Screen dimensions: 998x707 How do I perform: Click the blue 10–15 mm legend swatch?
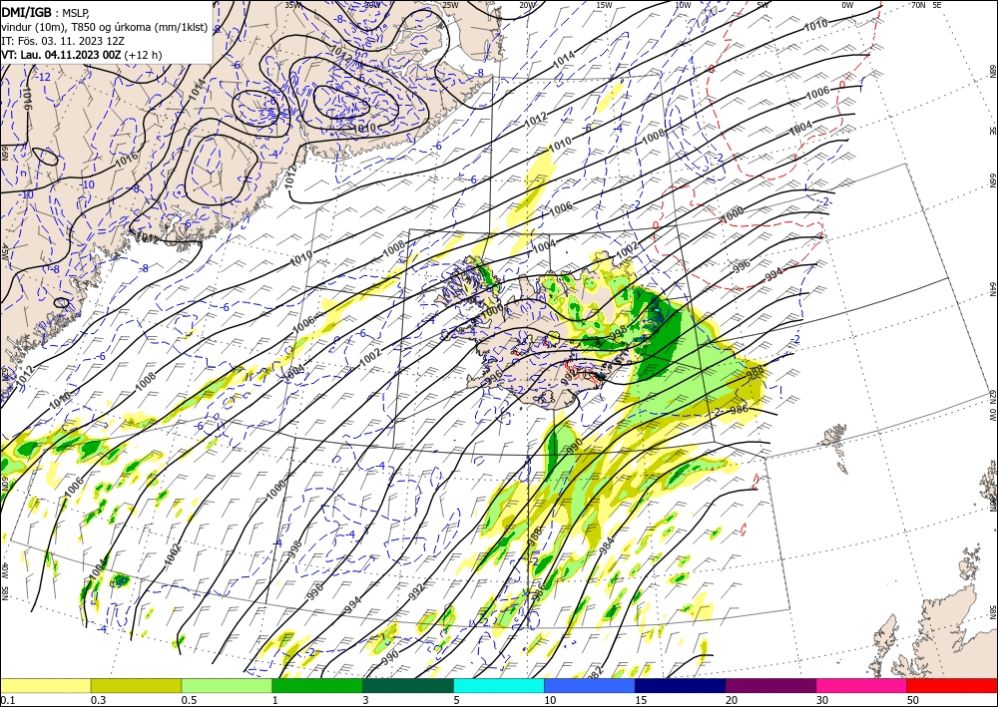click(x=590, y=685)
